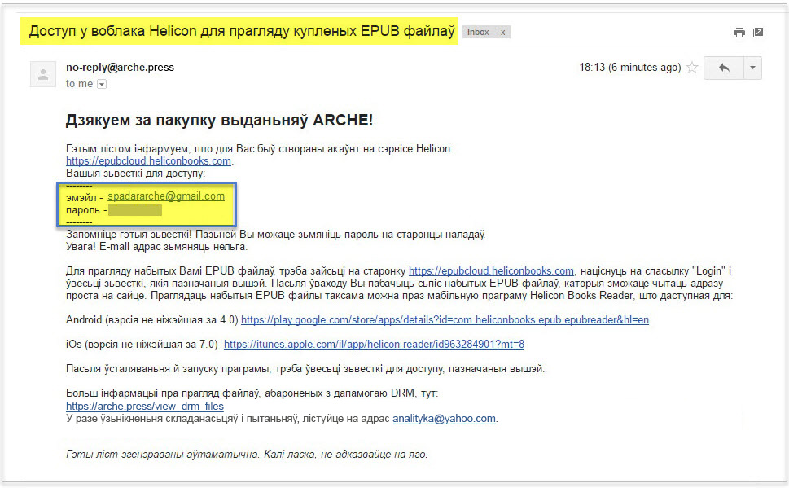Print the email with the printer icon
This screenshot has height=488, width=789.
pyautogui.click(x=739, y=33)
